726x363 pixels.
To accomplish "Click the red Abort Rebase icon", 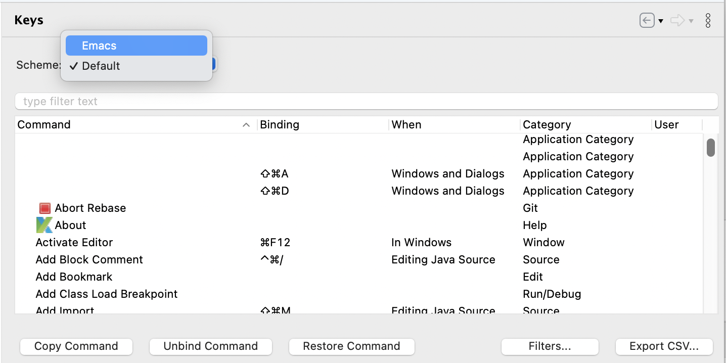I will tap(45, 208).
